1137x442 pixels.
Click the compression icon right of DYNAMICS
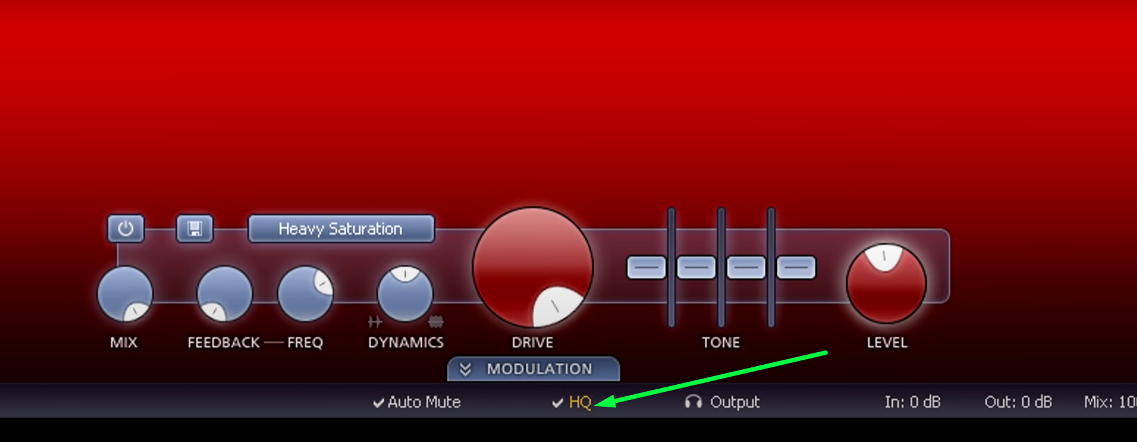coord(435,322)
